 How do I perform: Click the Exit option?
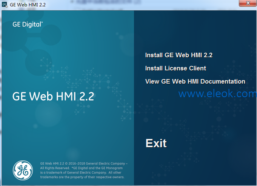156,143
